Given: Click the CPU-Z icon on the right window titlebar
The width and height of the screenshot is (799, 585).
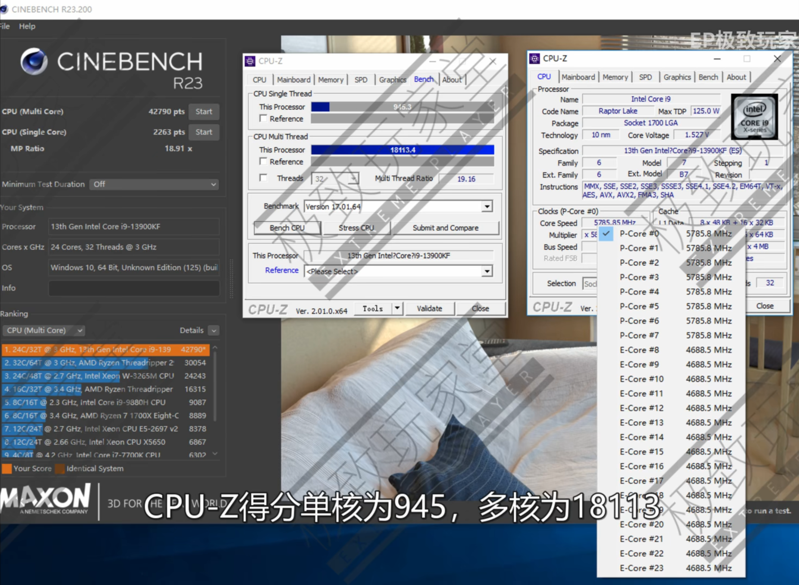Looking at the screenshot, I should click(x=534, y=58).
